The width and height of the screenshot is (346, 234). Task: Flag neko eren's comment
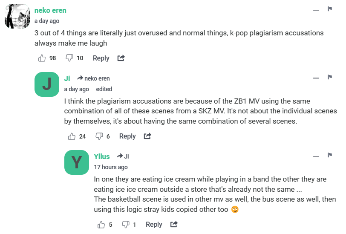[x=330, y=9]
